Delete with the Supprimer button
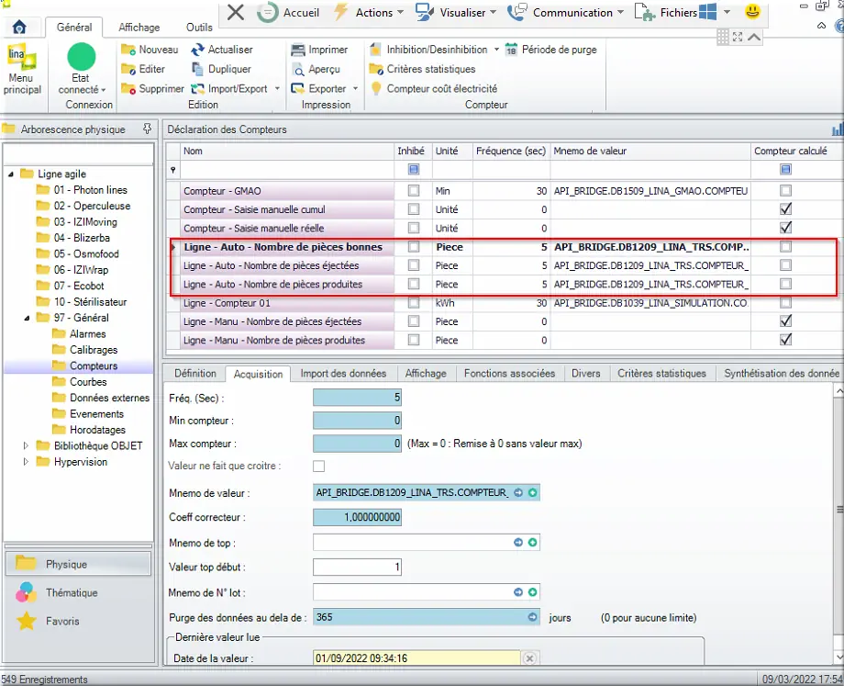The width and height of the screenshot is (844, 686). pyautogui.click(x=152, y=88)
